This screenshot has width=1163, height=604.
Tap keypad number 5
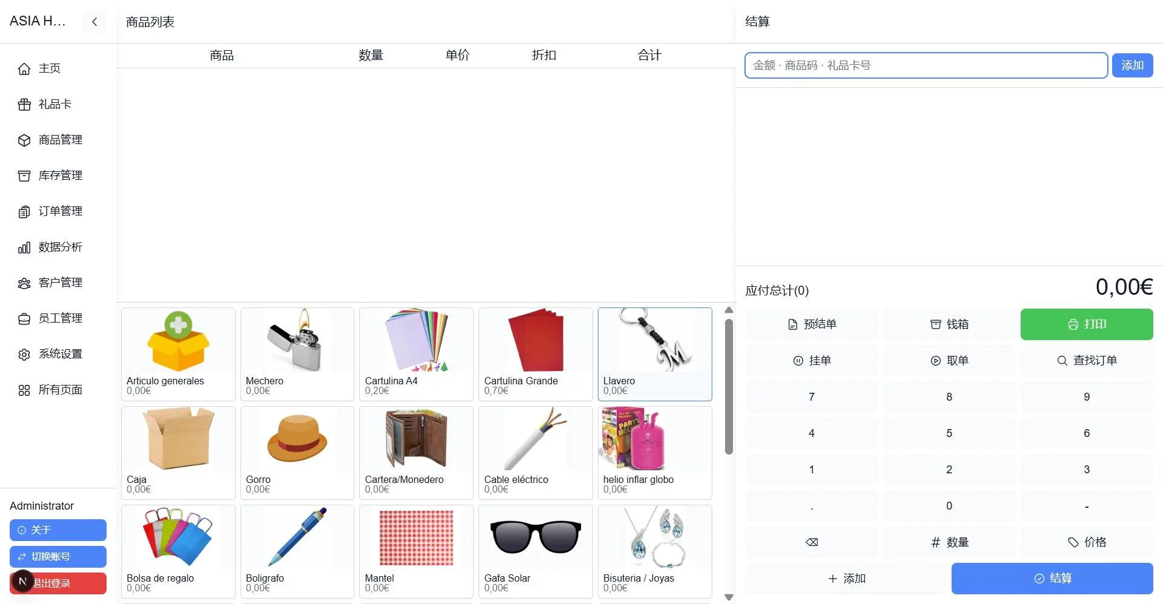(949, 433)
